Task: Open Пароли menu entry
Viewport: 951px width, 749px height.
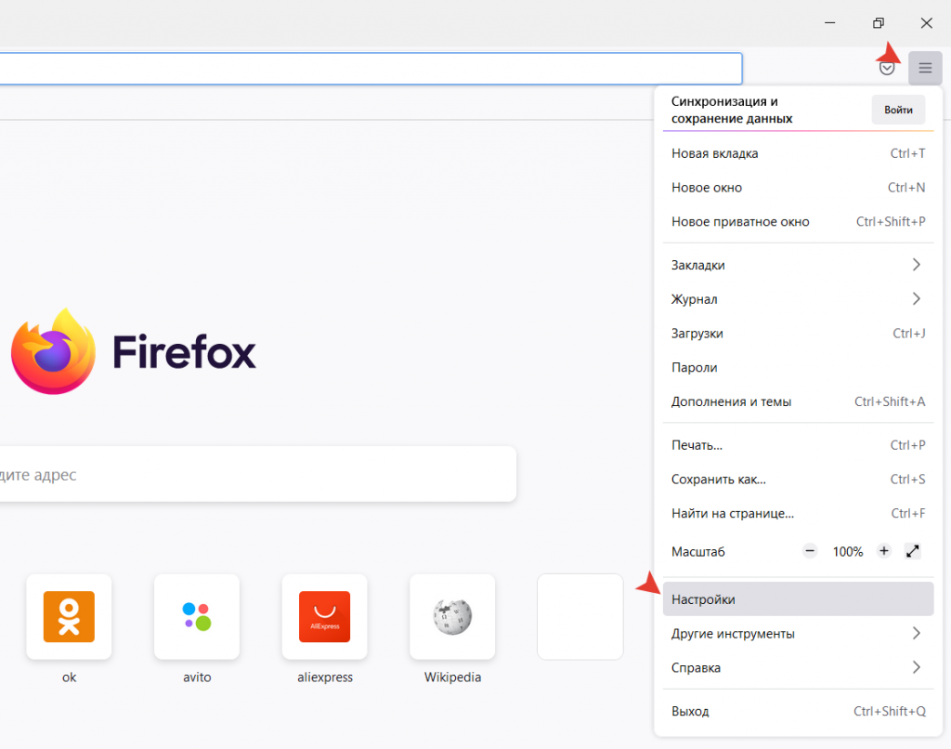Action: 798,367
